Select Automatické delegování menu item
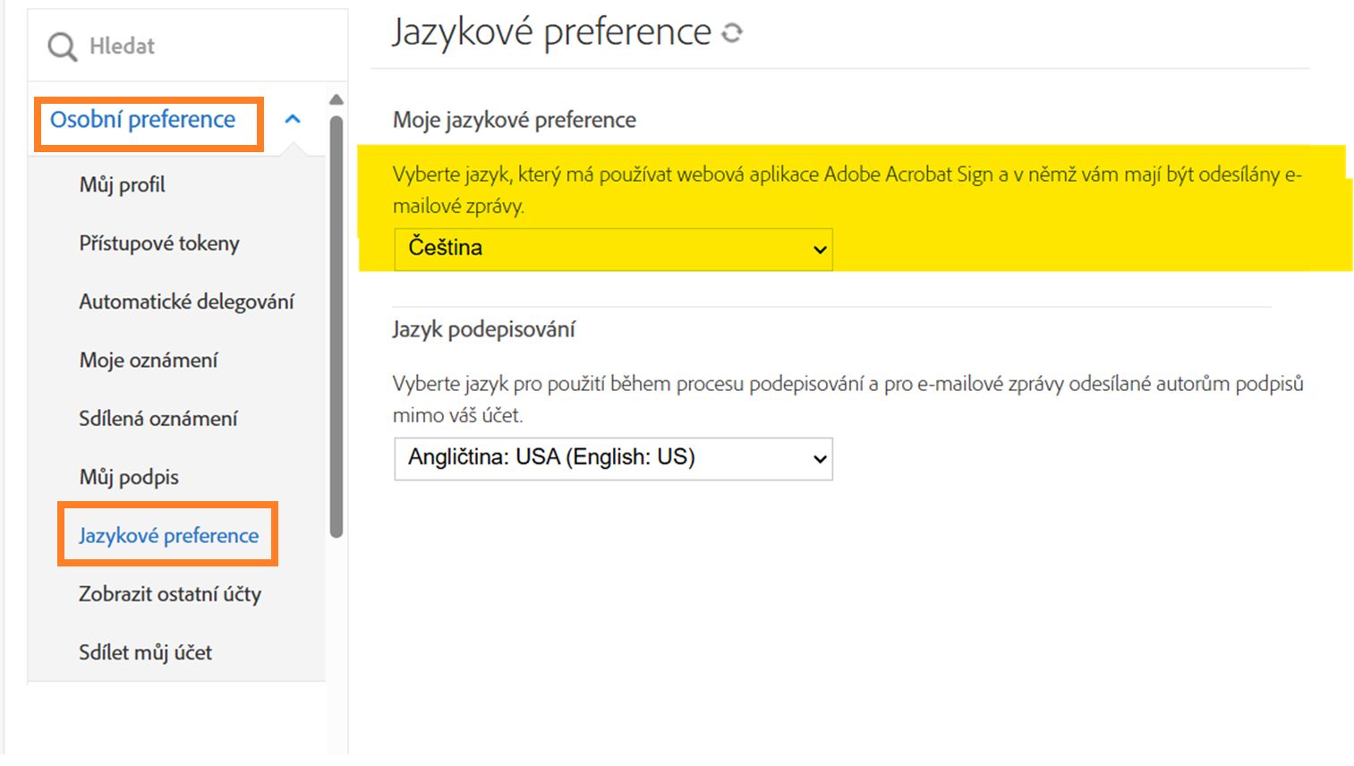 click(186, 302)
